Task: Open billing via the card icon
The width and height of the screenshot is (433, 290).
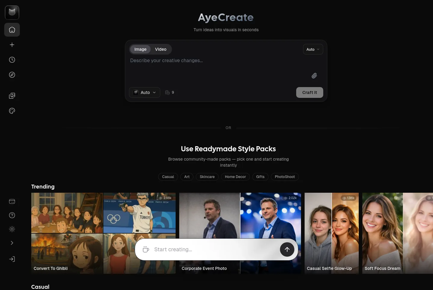Action: click(x=12, y=201)
